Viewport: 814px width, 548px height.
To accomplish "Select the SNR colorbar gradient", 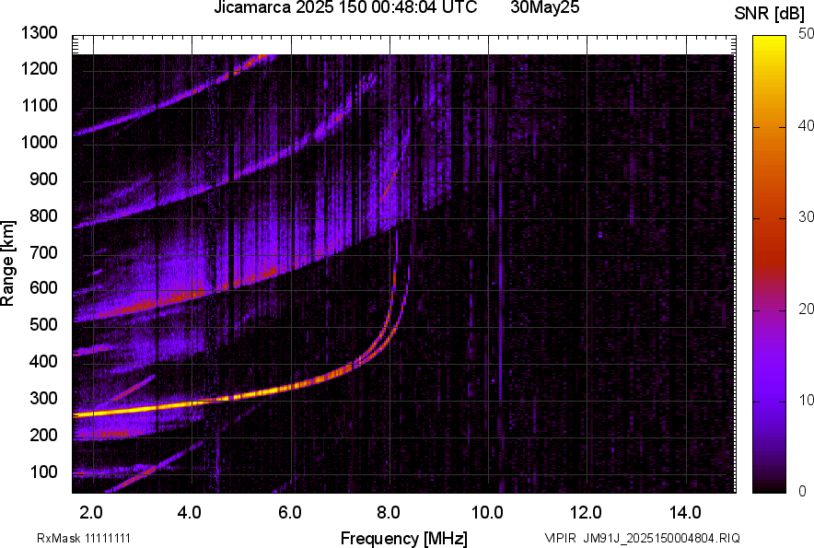I will pyautogui.click(x=769, y=264).
